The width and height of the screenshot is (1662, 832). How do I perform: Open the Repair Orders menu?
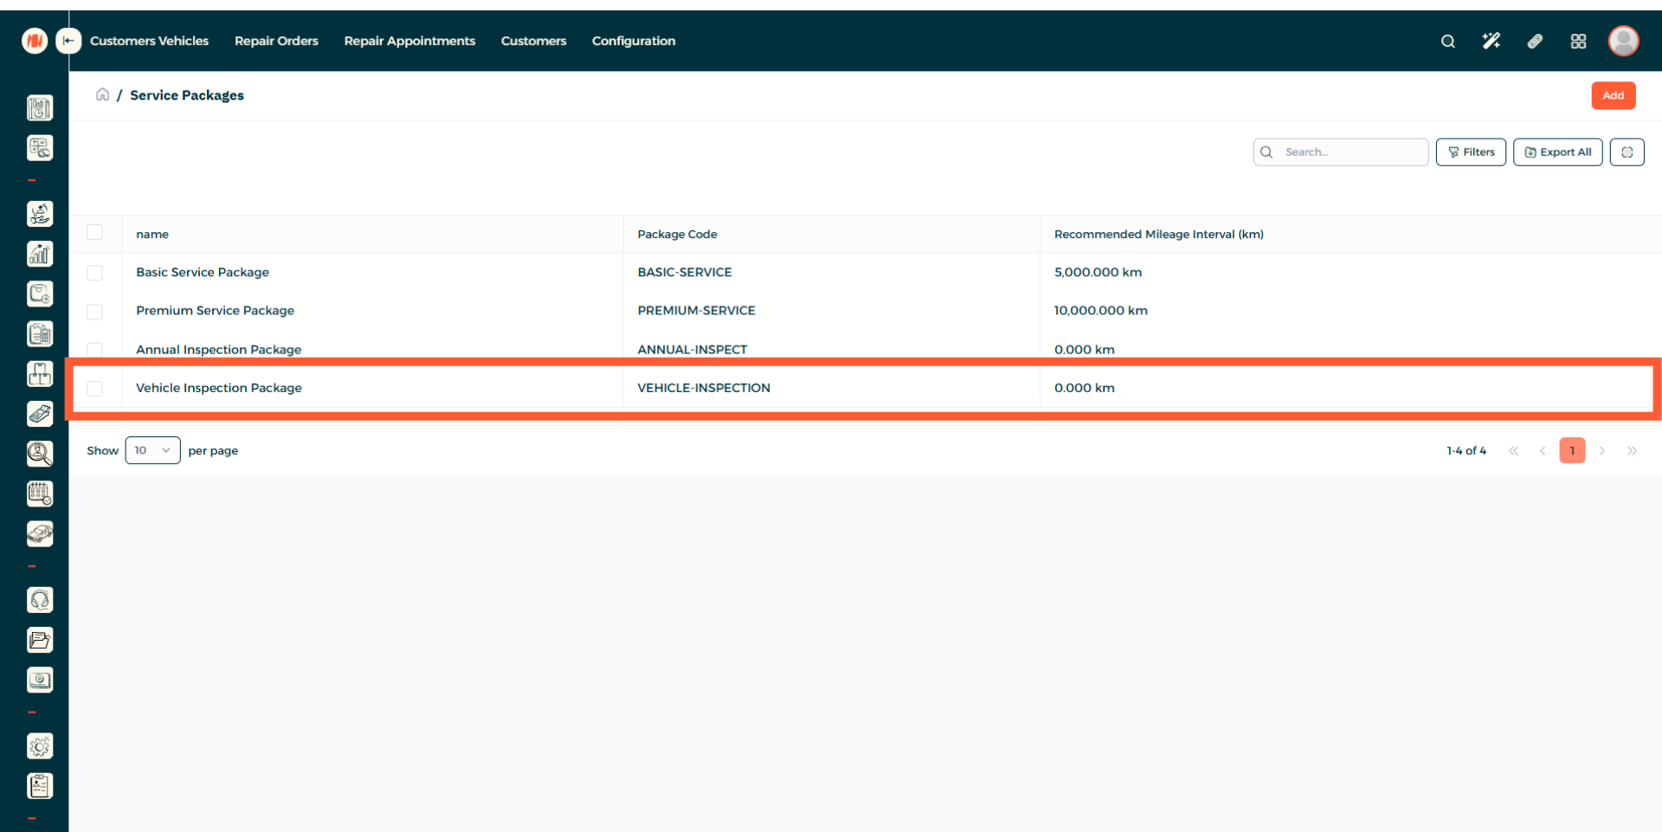point(276,41)
